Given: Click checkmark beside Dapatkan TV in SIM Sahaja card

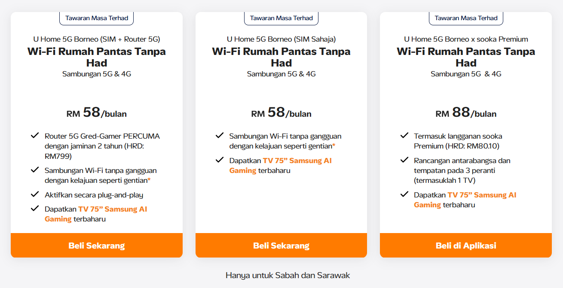Looking at the screenshot, I should (220, 161).
